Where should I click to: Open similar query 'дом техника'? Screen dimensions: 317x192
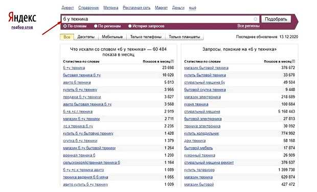(195, 141)
